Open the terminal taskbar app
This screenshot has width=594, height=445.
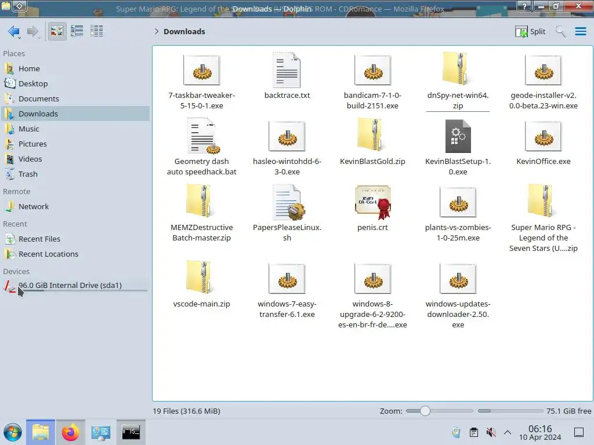click(x=131, y=432)
